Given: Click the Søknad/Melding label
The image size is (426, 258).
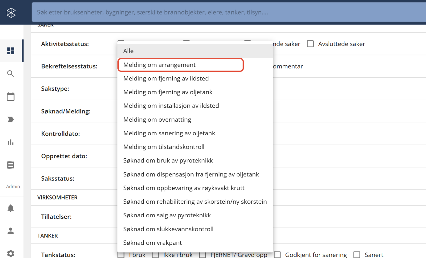Looking at the screenshot, I should tap(66, 111).
